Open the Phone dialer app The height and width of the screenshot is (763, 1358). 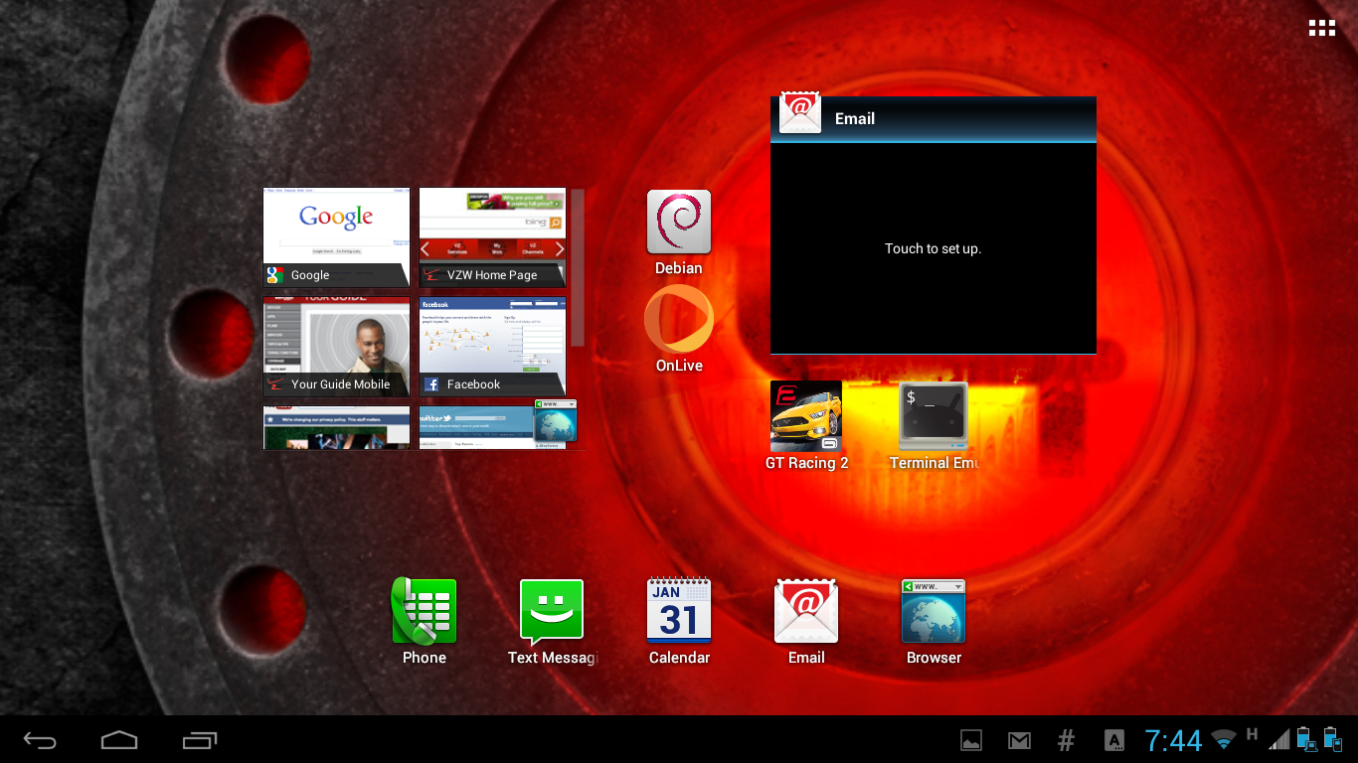pos(424,612)
